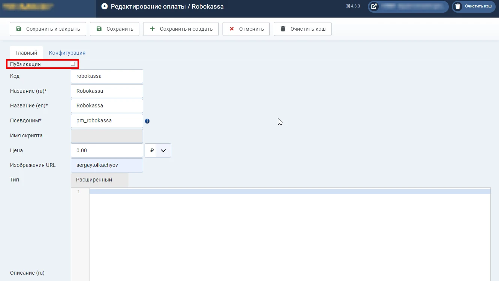Click trash icon on toolbar 'Очистить кэш'

point(283,29)
